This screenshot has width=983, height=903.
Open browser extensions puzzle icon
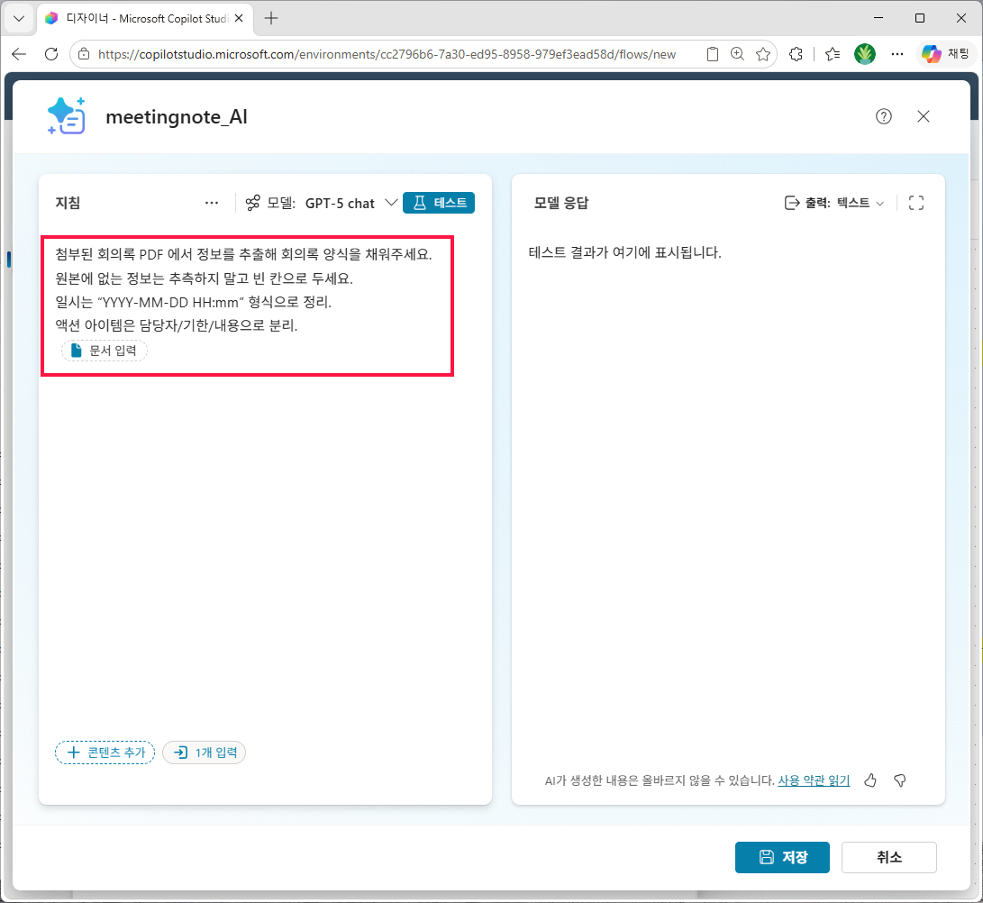point(796,55)
